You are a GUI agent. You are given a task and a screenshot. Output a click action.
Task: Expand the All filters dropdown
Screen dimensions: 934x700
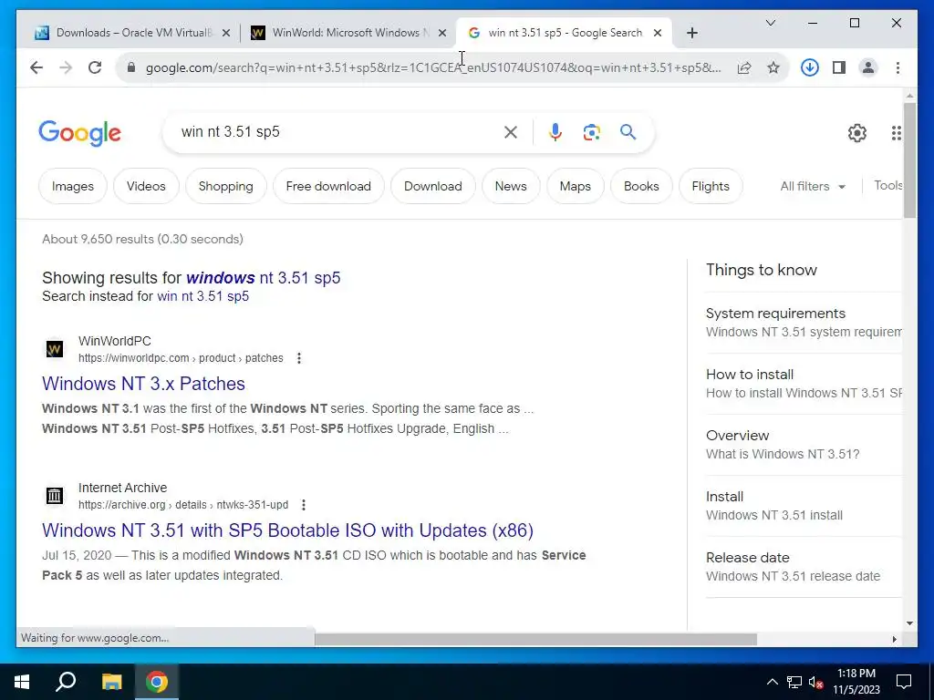point(813,186)
